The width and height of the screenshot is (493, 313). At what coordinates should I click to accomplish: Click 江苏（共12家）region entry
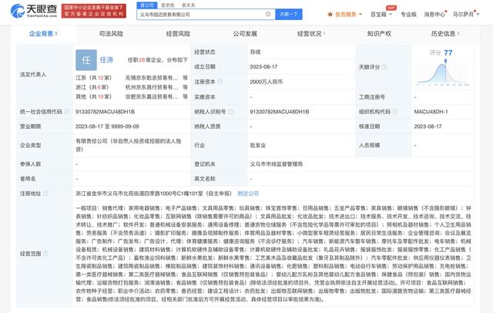click(94, 78)
